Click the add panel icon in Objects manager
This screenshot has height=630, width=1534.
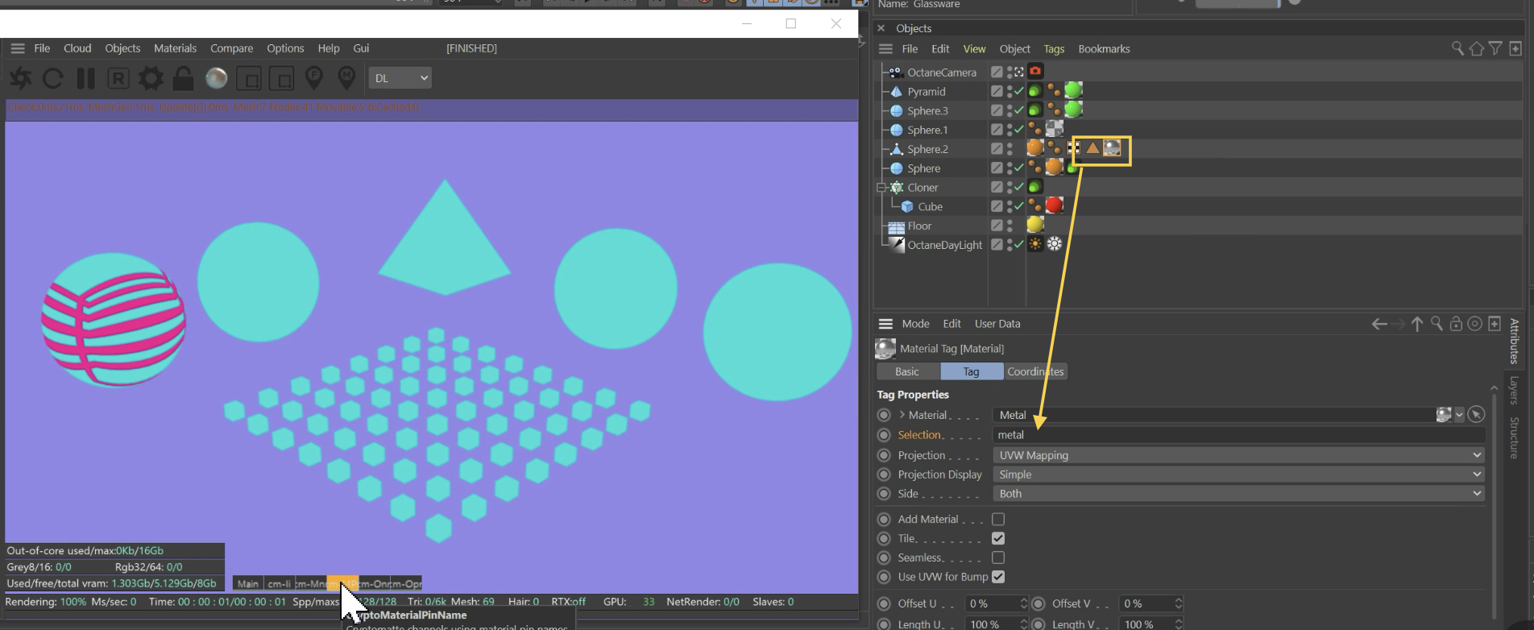[x=1515, y=49]
